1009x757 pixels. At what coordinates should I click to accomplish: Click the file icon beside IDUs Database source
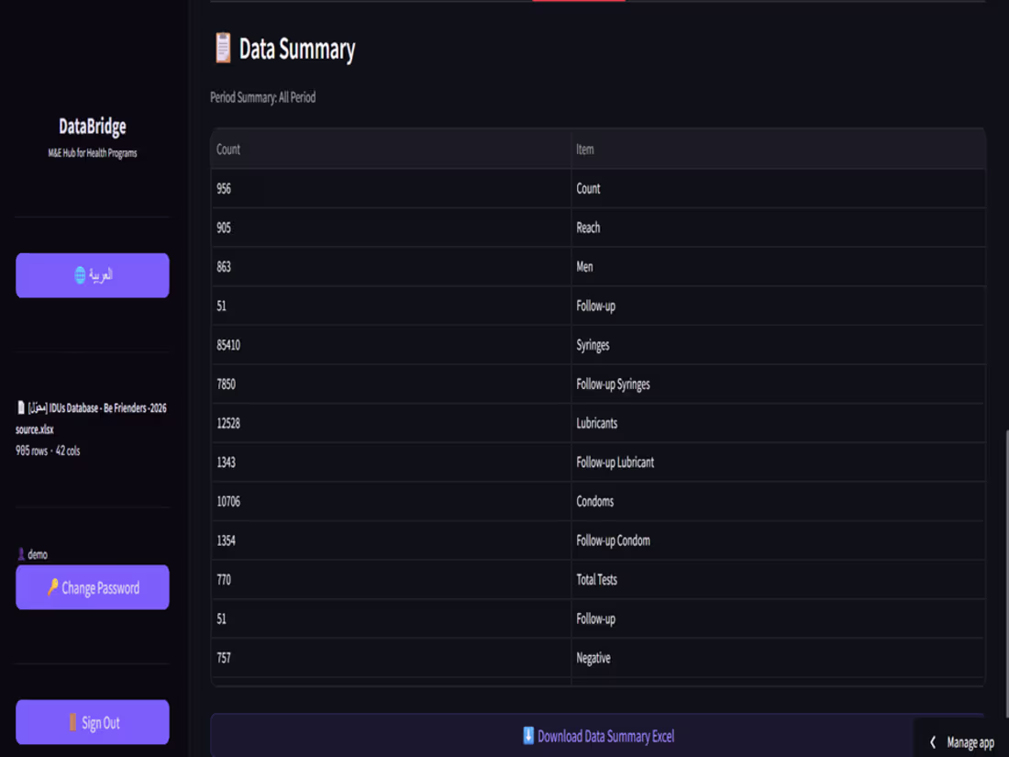click(20, 407)
